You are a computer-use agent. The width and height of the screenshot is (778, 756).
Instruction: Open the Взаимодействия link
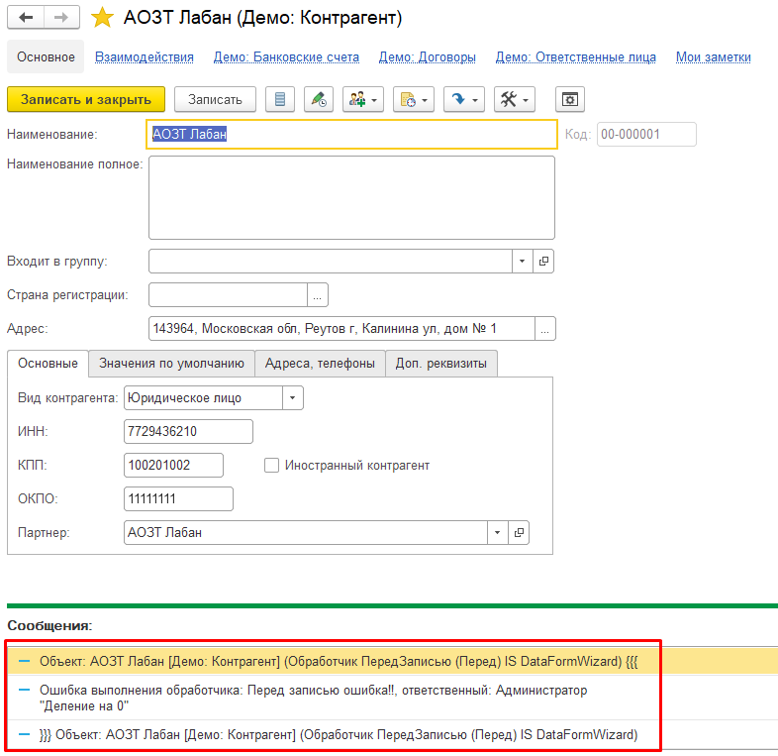coord(145,57)
